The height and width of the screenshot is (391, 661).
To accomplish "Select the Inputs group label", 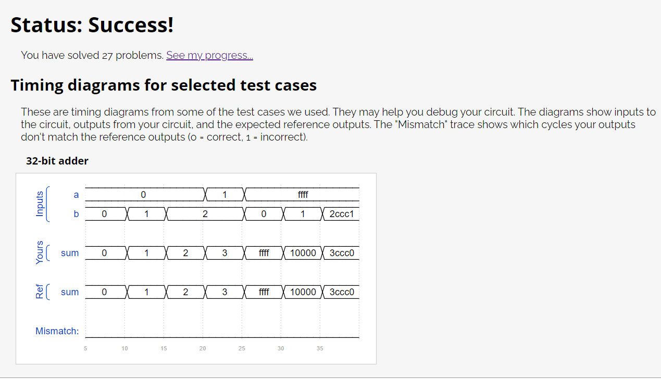I will point(40,204).
